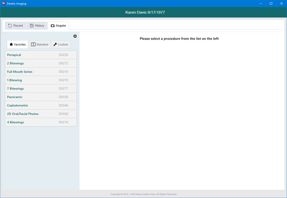
Task: Click the settings gear icon above procedure list
Action: click(75, 36)
